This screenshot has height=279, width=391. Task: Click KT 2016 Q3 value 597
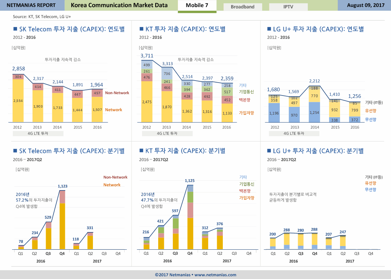pyautogui.click(x=175, y=211)
